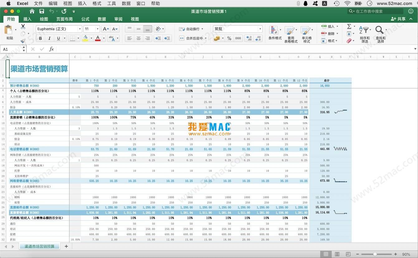Click the AutoSum sigma icon

pos(349,26)
